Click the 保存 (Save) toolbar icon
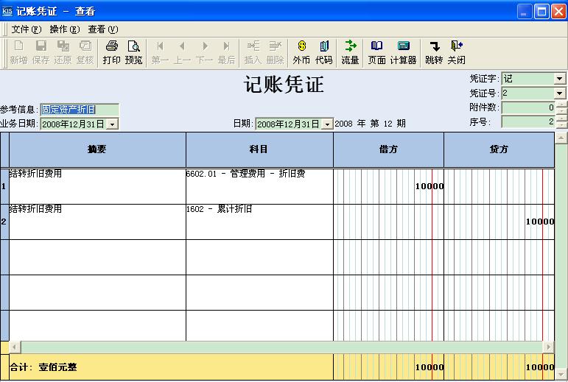This screenshot has width=568, height=382. 41,53
